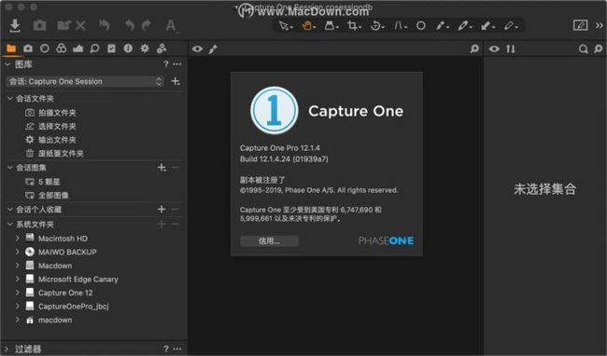Select the Apply adjustments arrow tool
Screen dimensions: 607x356
click(x=487, y=26)
